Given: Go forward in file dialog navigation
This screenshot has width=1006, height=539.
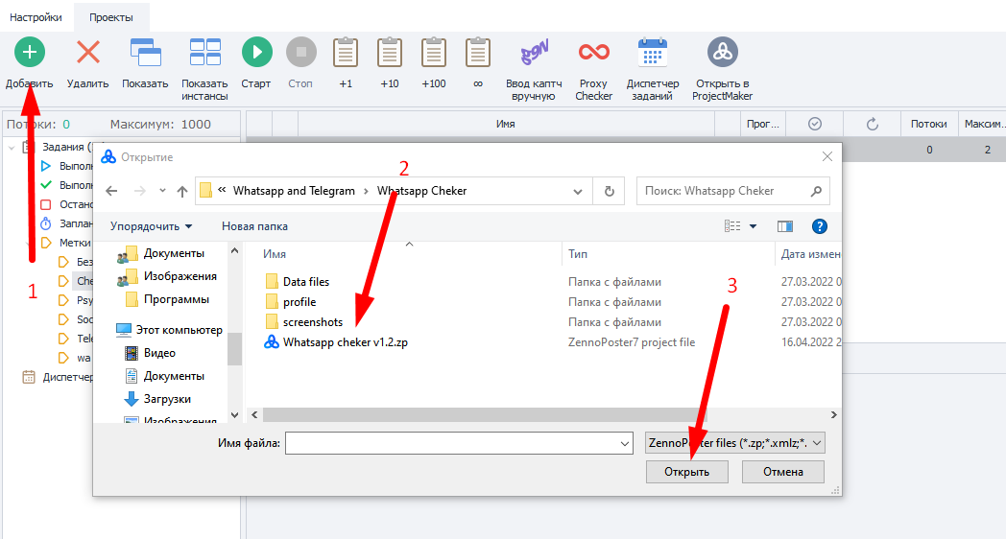Looking at the screenshot, I should (140, 191).
